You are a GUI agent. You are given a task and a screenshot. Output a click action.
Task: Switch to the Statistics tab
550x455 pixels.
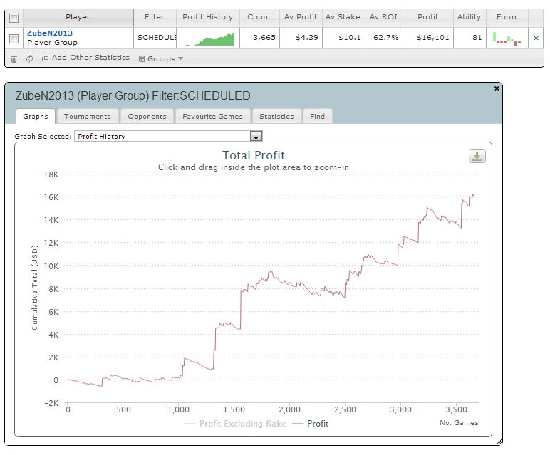click(x=276, y=116)
